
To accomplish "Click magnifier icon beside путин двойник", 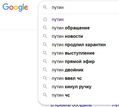I will pos(45,70).
